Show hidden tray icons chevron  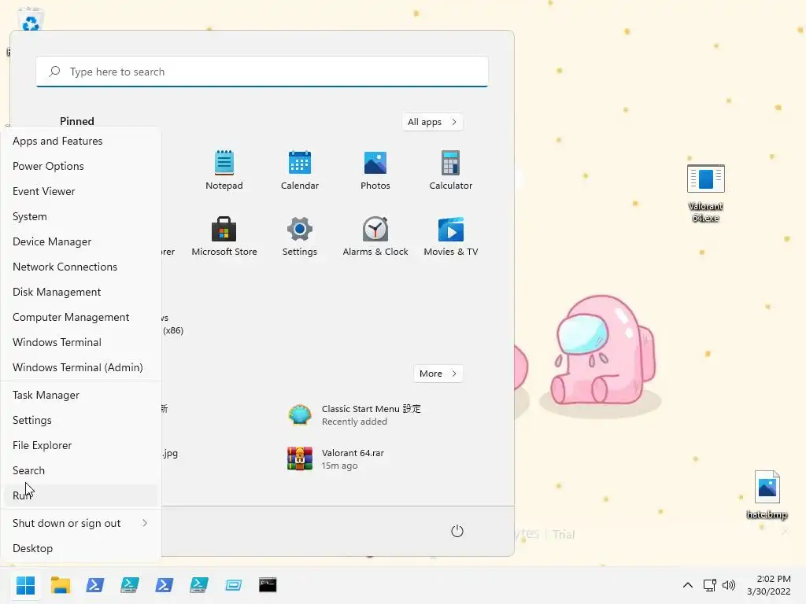[x=688, y=585]
